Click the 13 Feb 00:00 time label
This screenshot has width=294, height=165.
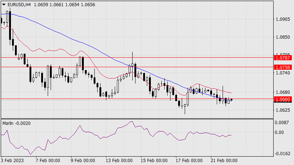[x=119, y=160]
